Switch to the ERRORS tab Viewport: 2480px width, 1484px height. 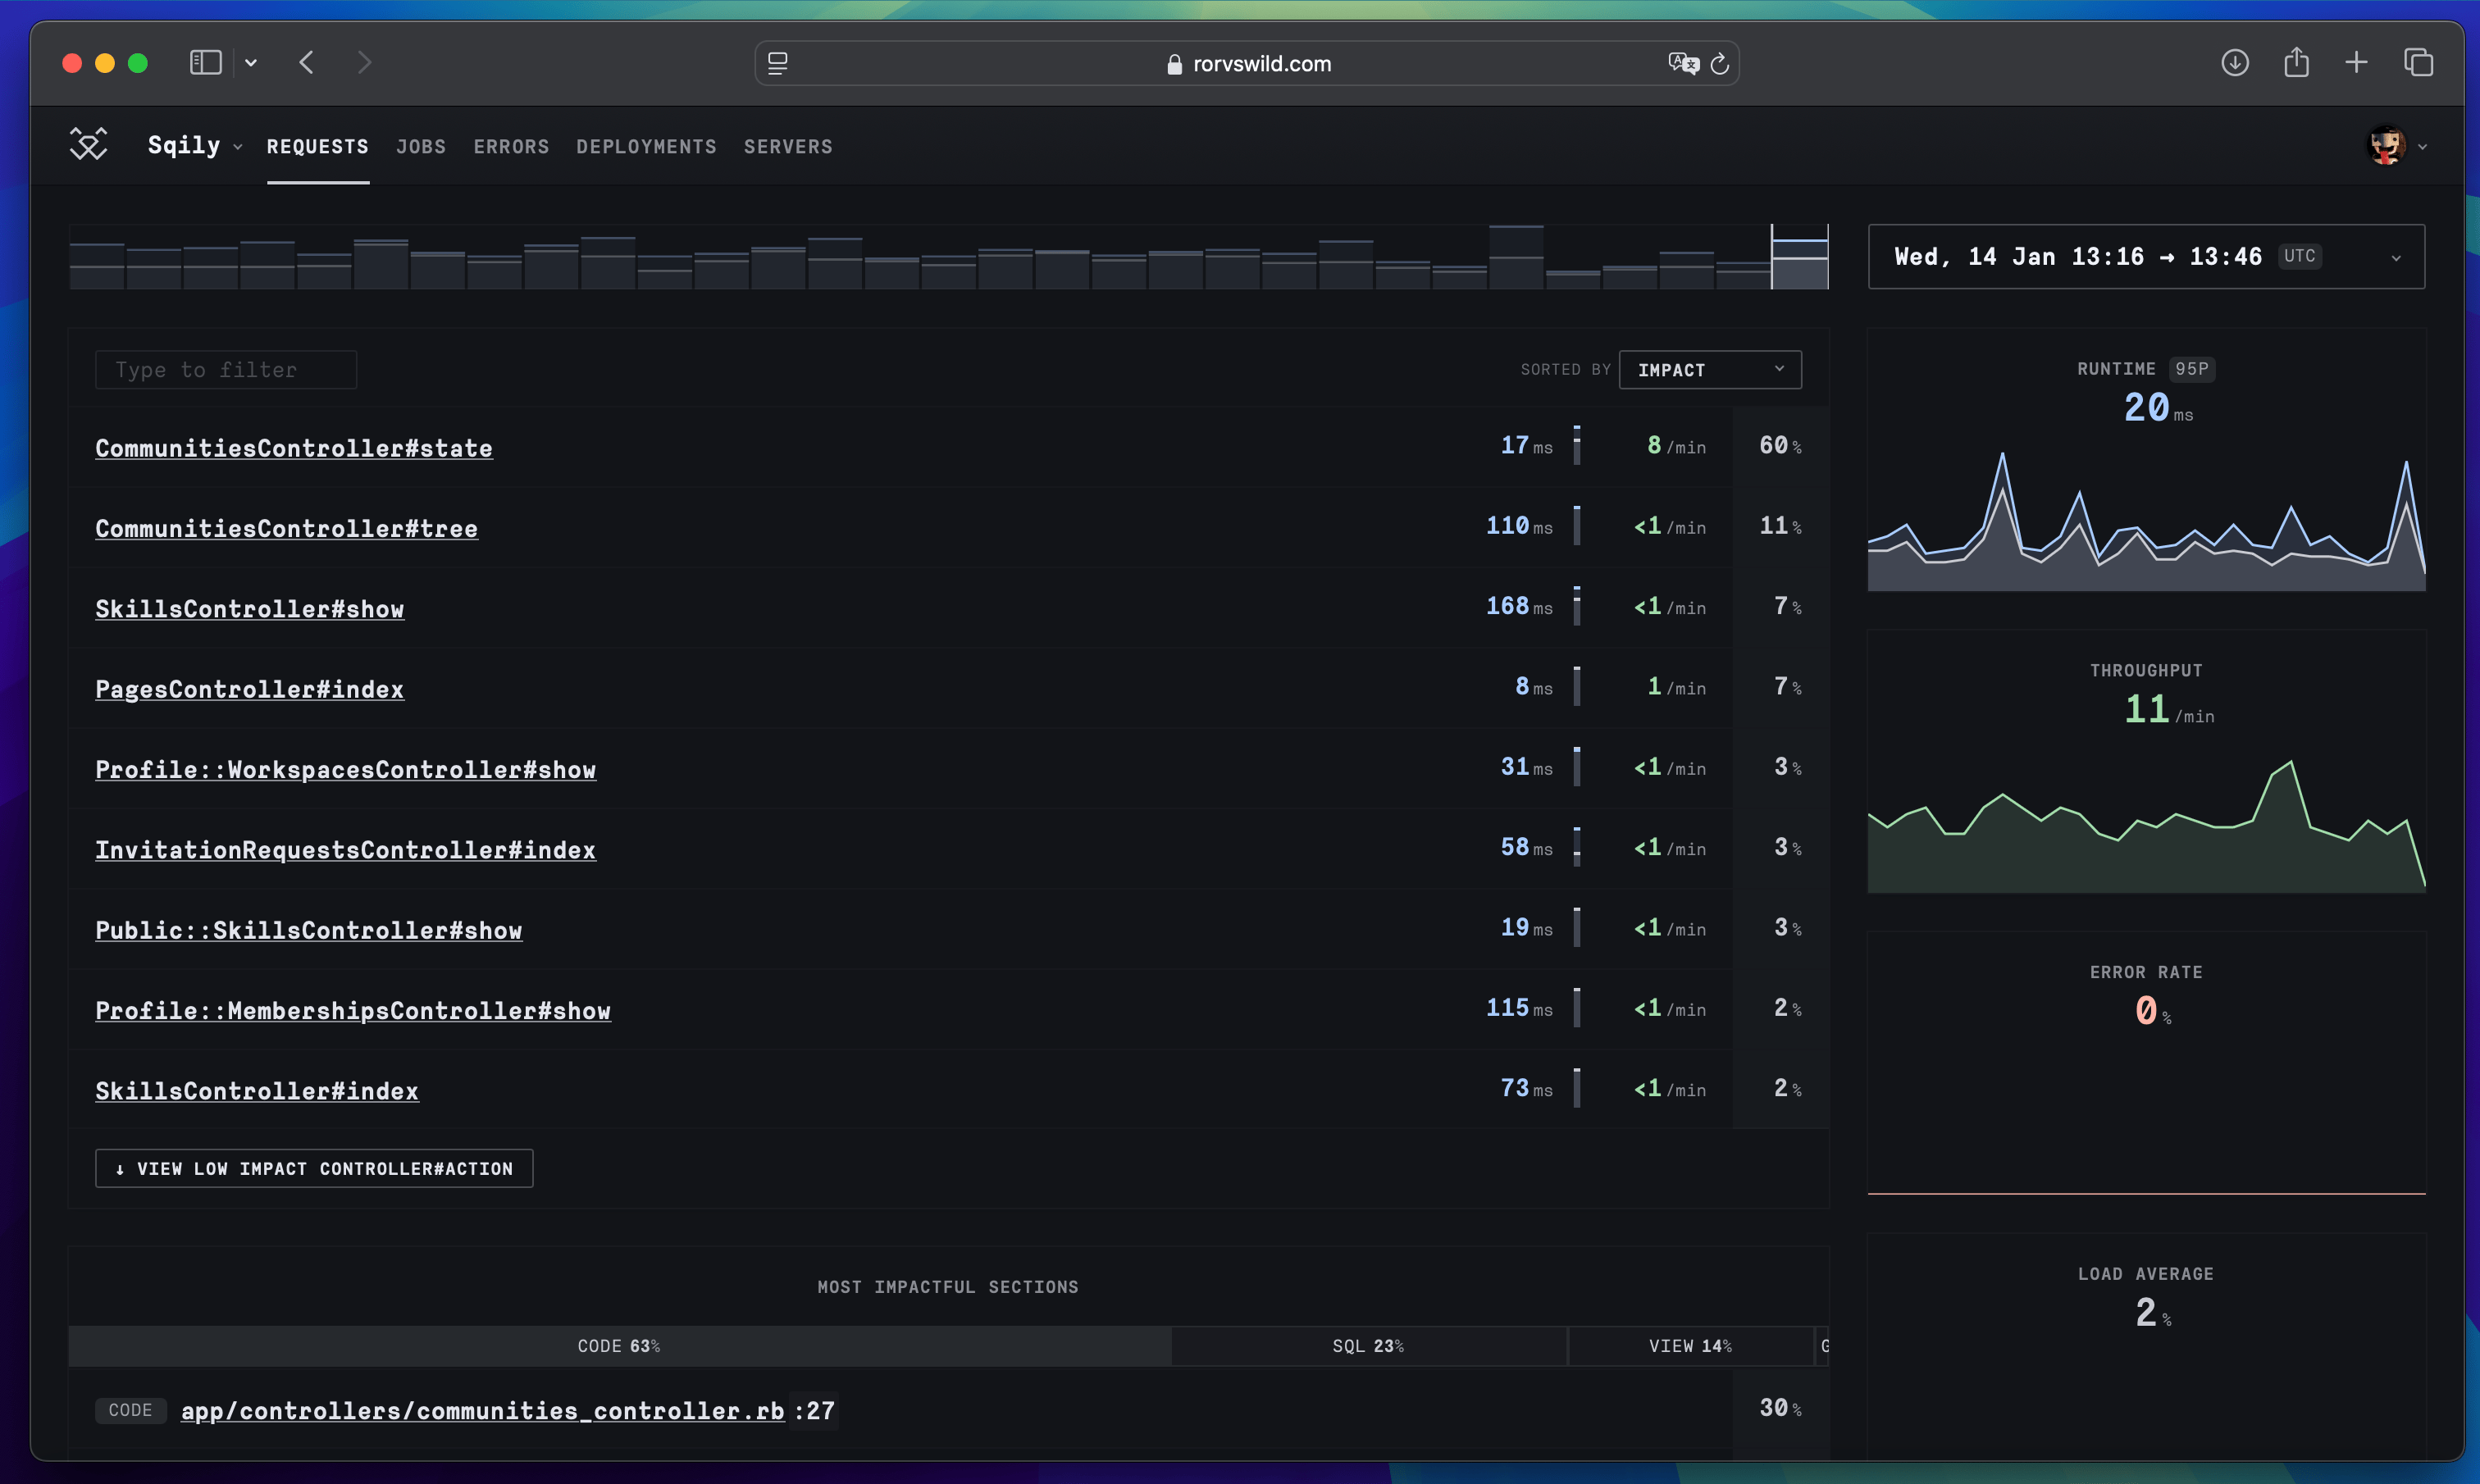pos(511,147)
